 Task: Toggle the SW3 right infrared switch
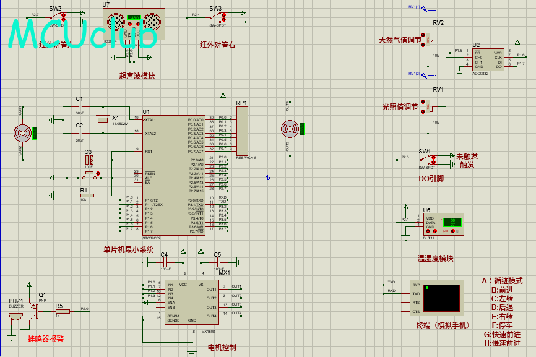tap(215, 17)
